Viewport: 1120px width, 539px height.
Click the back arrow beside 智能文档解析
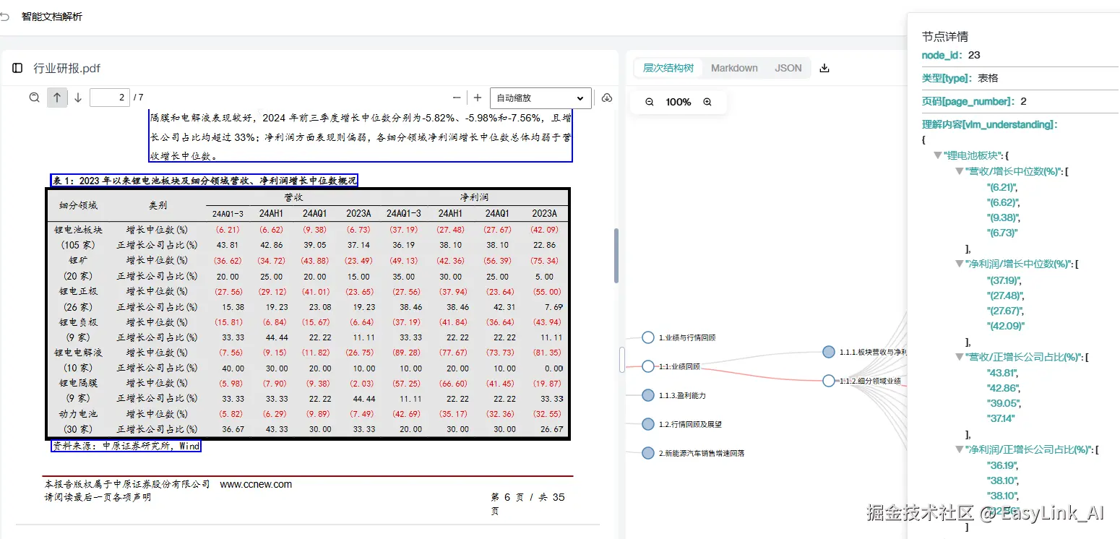[x=4, y=17]
